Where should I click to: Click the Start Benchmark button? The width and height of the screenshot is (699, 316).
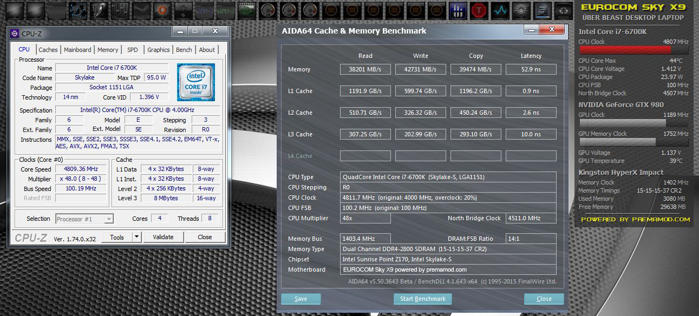pos(423,299)
